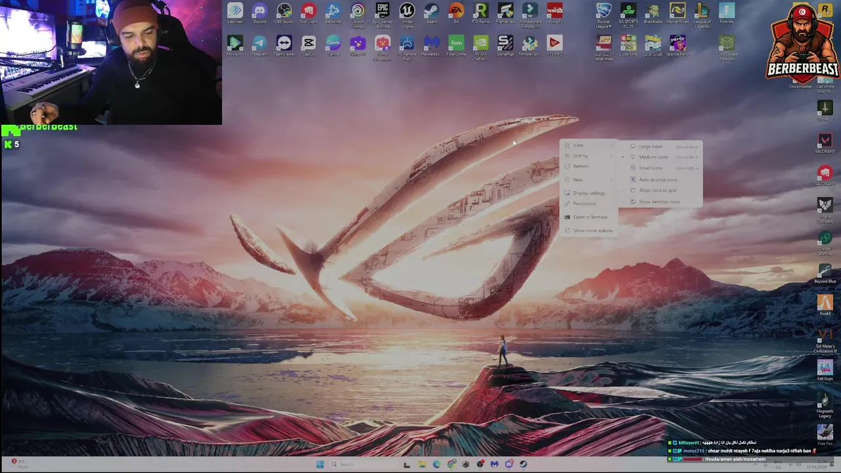Launch the Marvel Rivals shortcut
Image resolution: width=841 pixels, height=473 pixels.
pyautogui.click(x=677, y=13)
